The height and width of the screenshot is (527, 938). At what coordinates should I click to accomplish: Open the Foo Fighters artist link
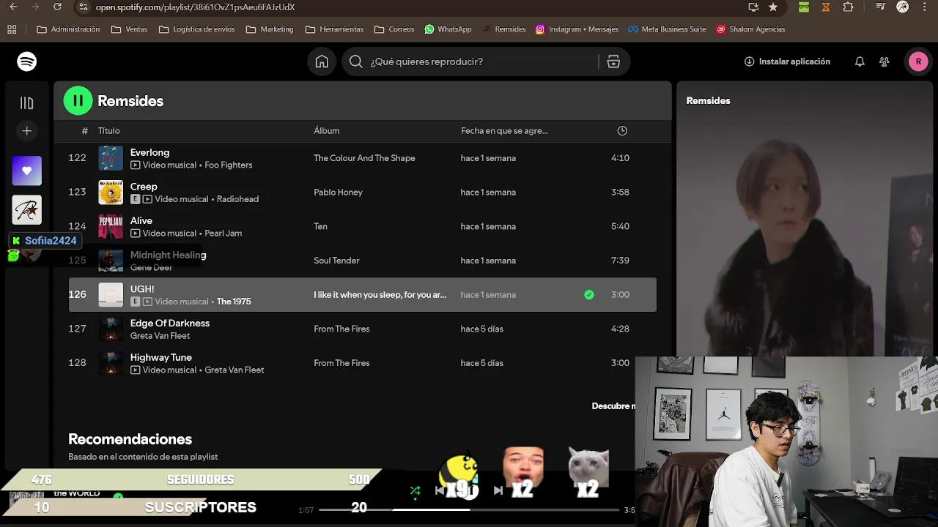(229, 165)
